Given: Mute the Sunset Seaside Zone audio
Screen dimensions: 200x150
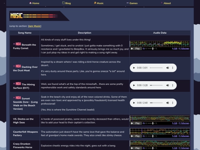Looking at the screenshot, I should 168,103.
